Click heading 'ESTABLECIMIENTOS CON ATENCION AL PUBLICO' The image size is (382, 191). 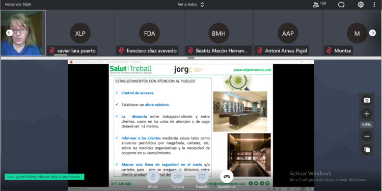[155, 81]
